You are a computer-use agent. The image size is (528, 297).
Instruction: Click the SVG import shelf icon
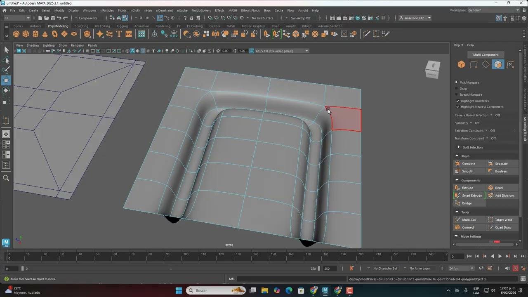pyautogui.click(x=129, y=34)
